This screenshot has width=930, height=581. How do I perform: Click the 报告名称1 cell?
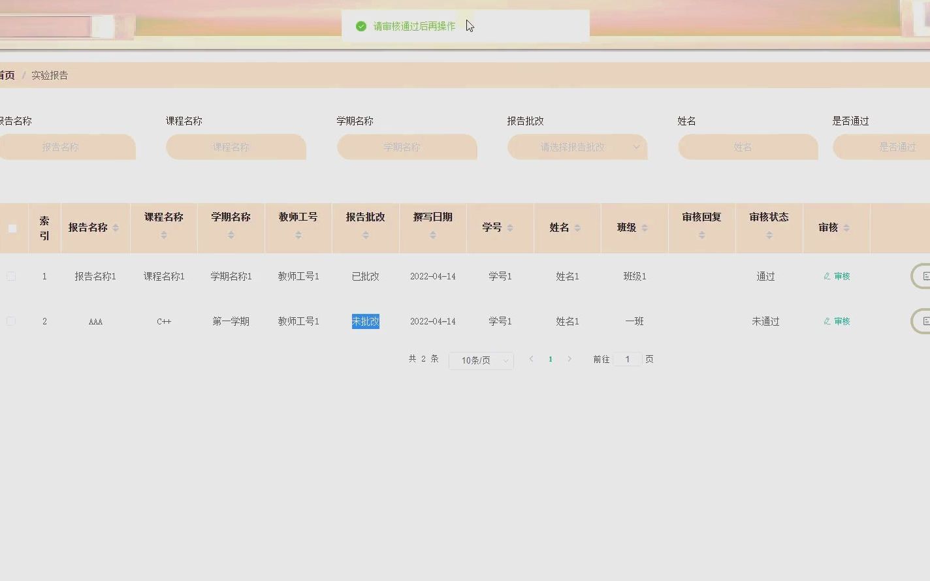[x=95, y=276]
